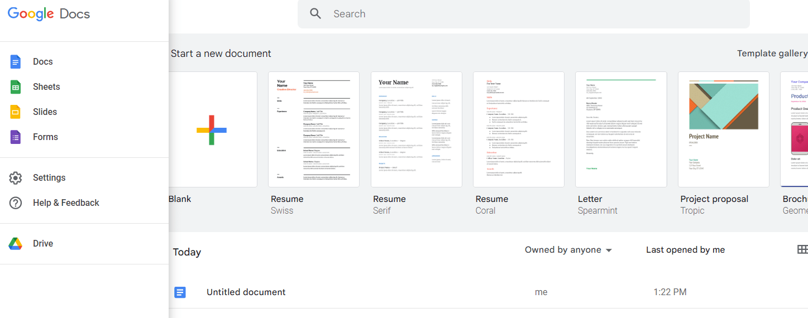Screen dimensions: 808x318
Task: Open Help & Feedback menu entry
Action: coord(84,203)
